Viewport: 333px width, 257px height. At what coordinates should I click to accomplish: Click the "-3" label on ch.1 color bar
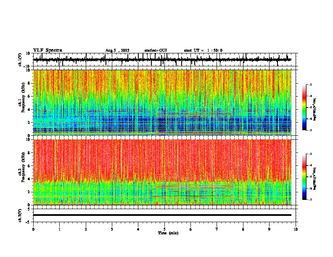[x=310, y=84]
